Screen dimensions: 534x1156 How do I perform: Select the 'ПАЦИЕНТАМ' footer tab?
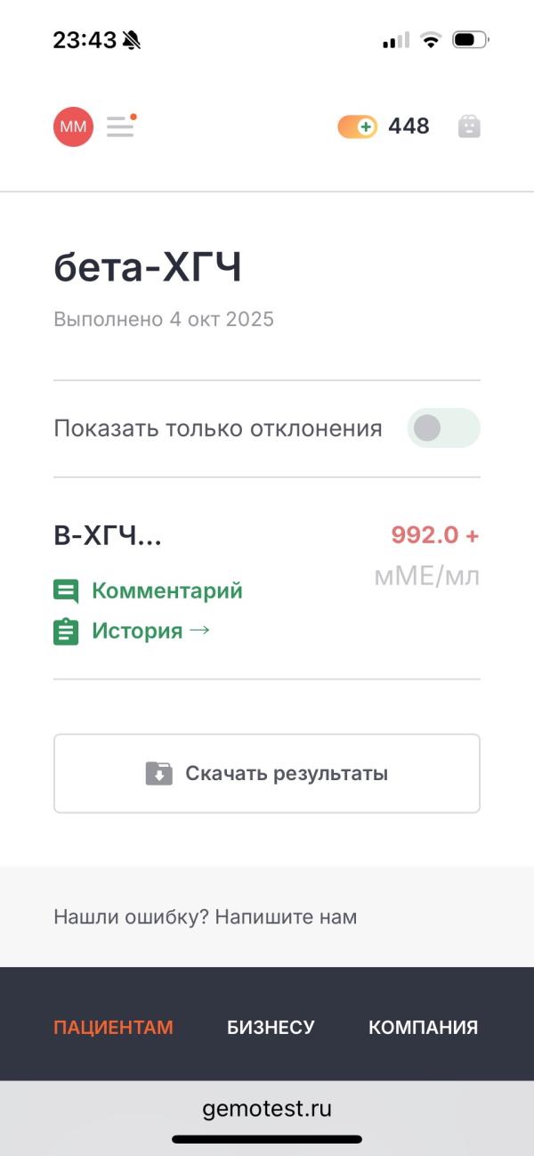(x=113, y=1027)
